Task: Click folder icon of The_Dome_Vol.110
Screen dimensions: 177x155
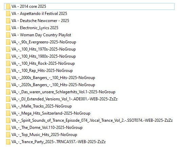Action: pyautogui.click(x=8, y=128)
